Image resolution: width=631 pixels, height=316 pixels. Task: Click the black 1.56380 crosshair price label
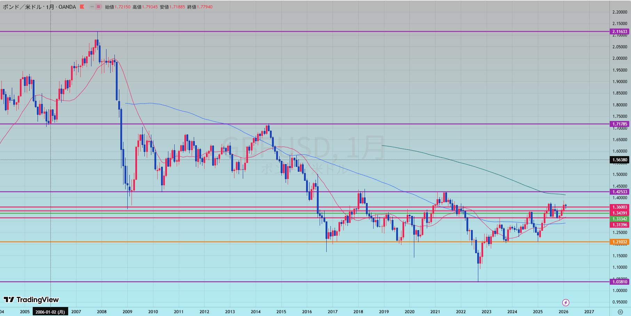[x=620, y=160]
